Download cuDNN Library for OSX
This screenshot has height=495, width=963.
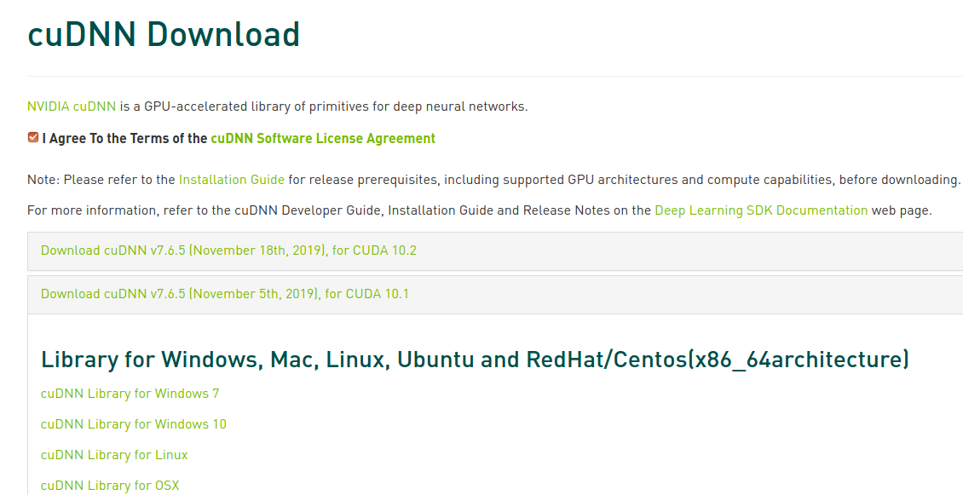click(109, 485)
